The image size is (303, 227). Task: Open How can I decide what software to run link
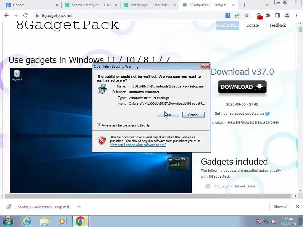click(138, 145)
